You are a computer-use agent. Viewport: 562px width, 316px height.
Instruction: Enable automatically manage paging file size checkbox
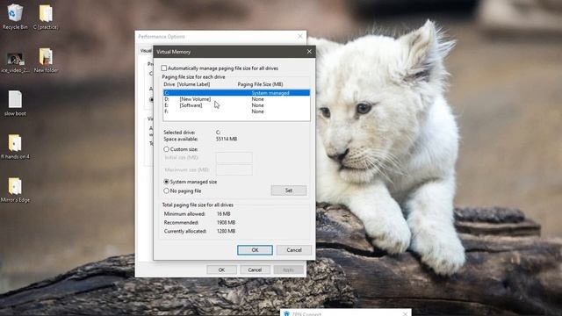click(164, 68)
